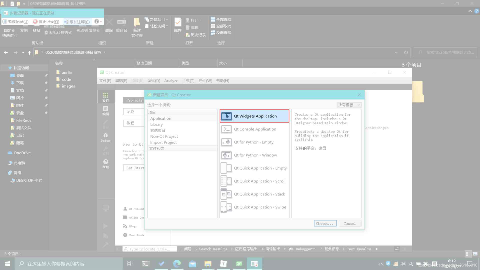Click the Qt Creator taskbar icon

pyautogui.click(x=239, y=264)
